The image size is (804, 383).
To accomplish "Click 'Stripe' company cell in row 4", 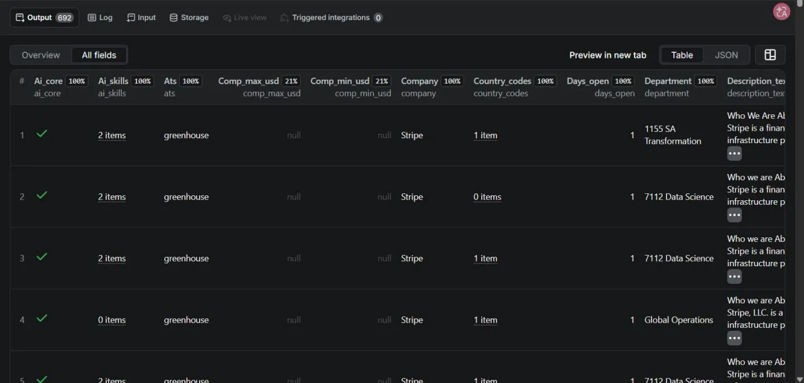I will (x=412, y=320).
